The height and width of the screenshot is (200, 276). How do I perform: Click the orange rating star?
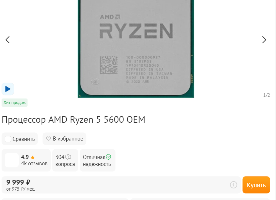point(33,157)
